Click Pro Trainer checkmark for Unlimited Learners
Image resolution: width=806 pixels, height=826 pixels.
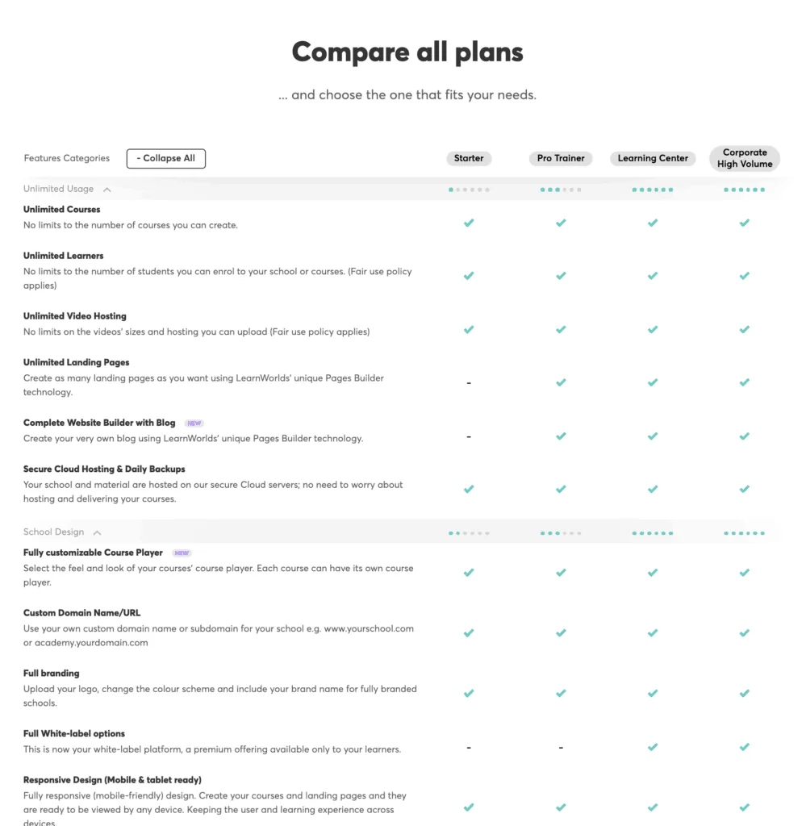(x=561, y=276)
